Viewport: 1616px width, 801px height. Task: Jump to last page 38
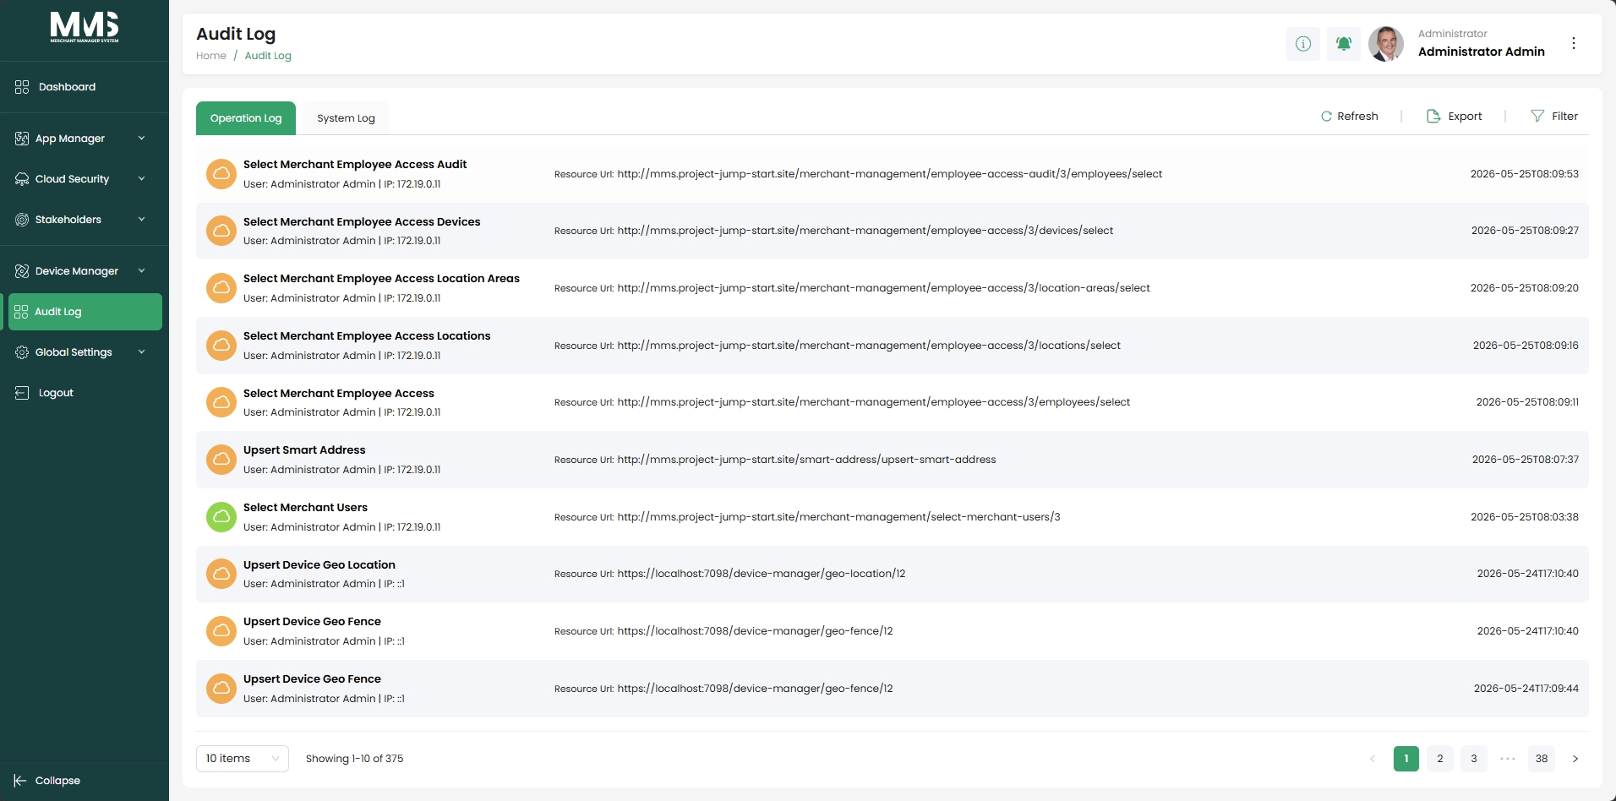[x=1542, y=759]
